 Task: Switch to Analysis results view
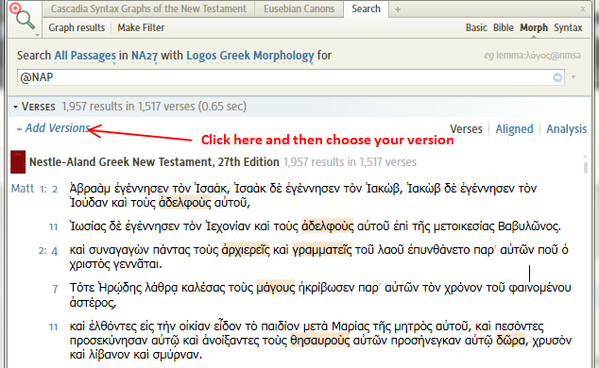[x=566, y=129]
